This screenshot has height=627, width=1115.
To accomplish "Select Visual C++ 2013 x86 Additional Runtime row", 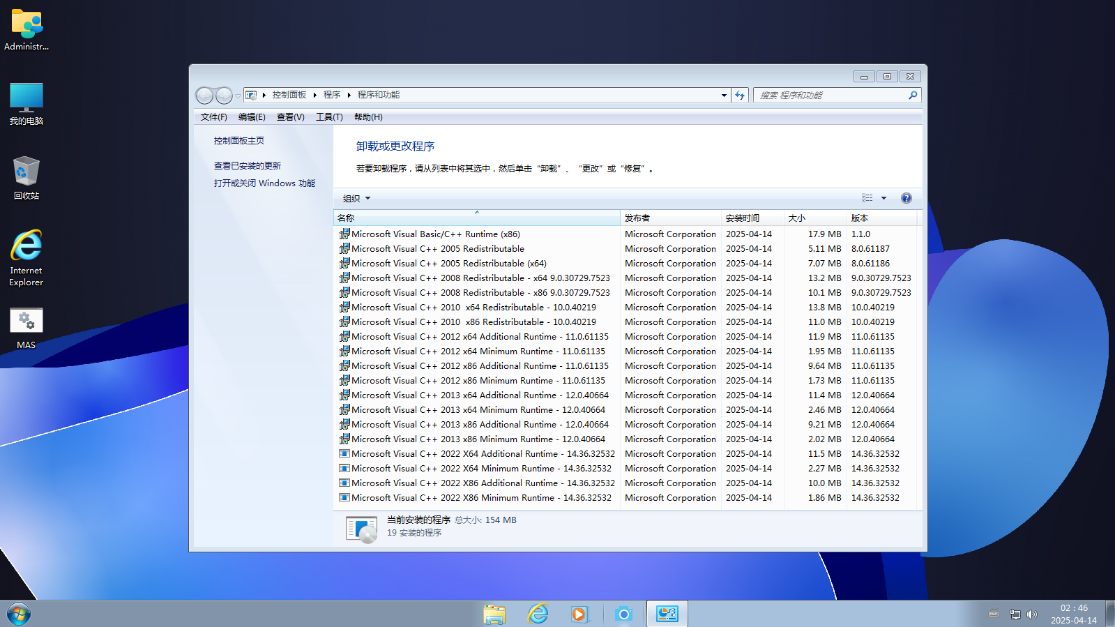I will pyautogui.click(x=626, y=425).
